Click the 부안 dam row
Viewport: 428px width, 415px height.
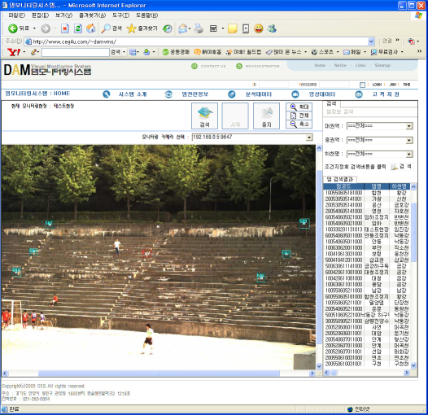(367, 247)
